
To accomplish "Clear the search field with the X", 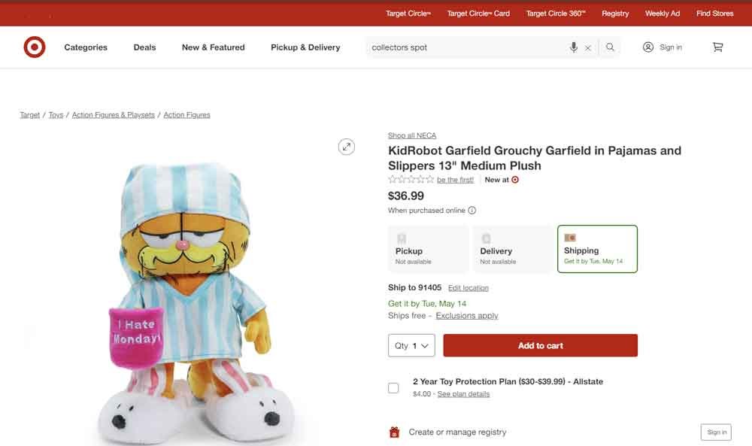I will tap(588, 47).
